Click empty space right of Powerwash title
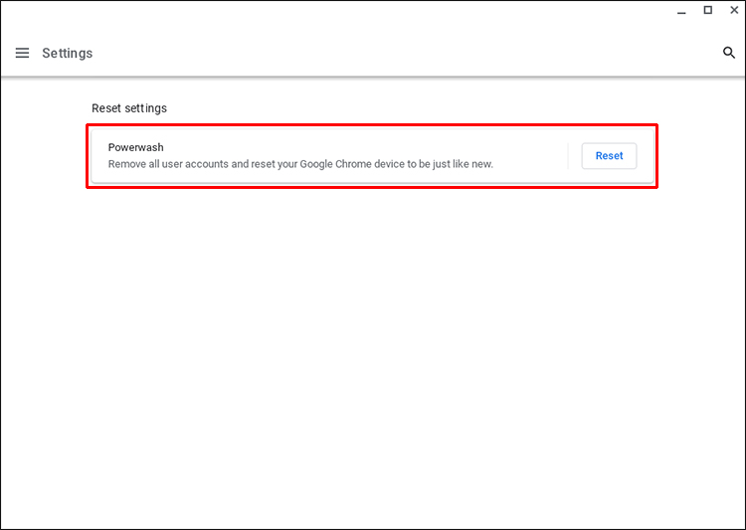This screenshot has height=530, width=746. 348,147
